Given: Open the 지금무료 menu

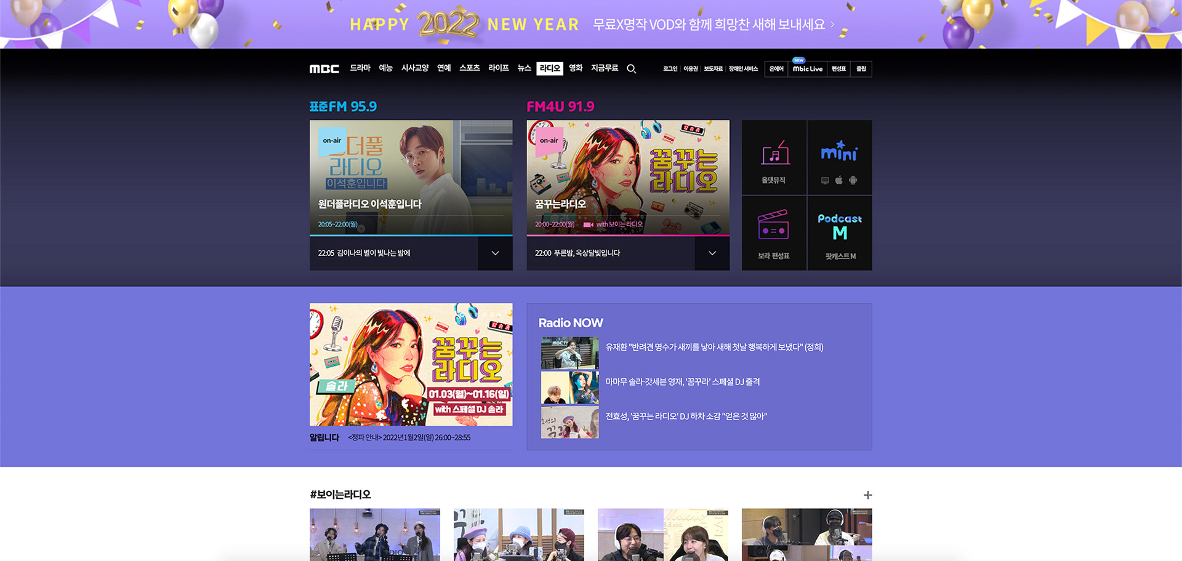Looking at the screenshot, I should [x=605, y=68].
